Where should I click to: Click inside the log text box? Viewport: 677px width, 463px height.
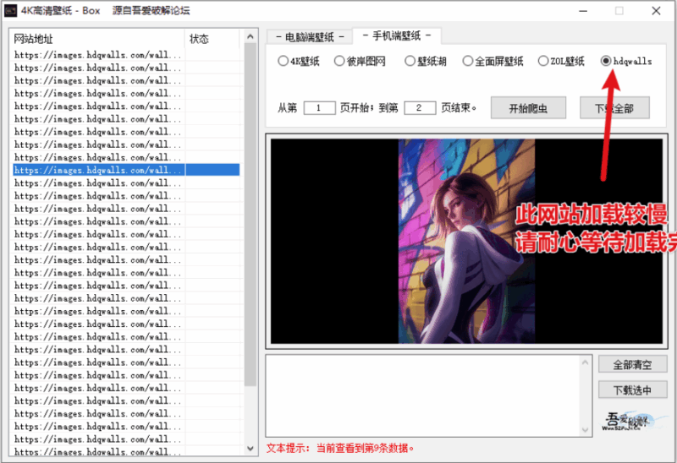pos(423,395)
